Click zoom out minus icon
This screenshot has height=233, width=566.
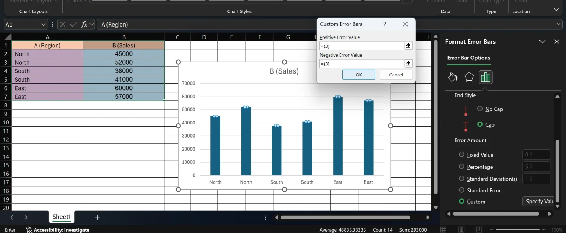point(492,230)
